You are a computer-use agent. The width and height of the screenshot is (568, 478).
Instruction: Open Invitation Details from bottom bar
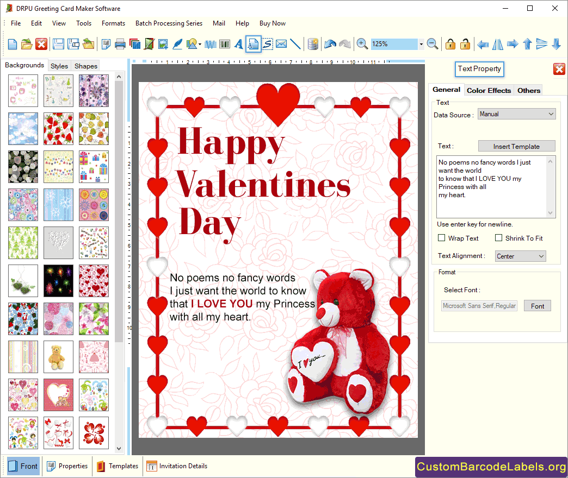click(x=177, y=466)
